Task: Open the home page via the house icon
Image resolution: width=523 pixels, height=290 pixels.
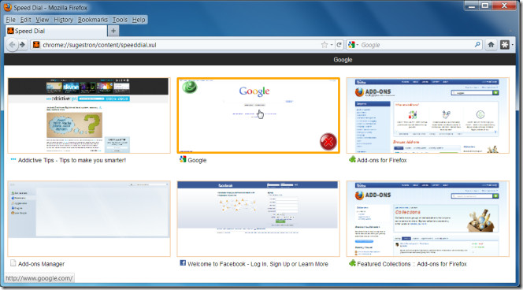Action: [491, 44]
